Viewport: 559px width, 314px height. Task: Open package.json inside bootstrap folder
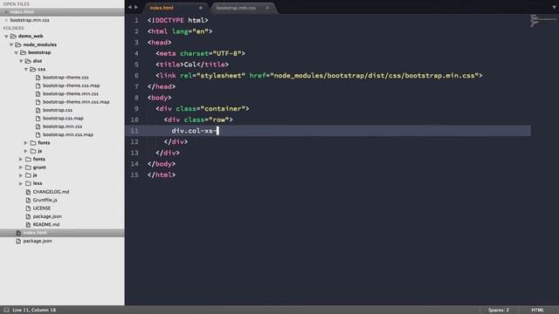pyautogui.click(x=47, y=216)
